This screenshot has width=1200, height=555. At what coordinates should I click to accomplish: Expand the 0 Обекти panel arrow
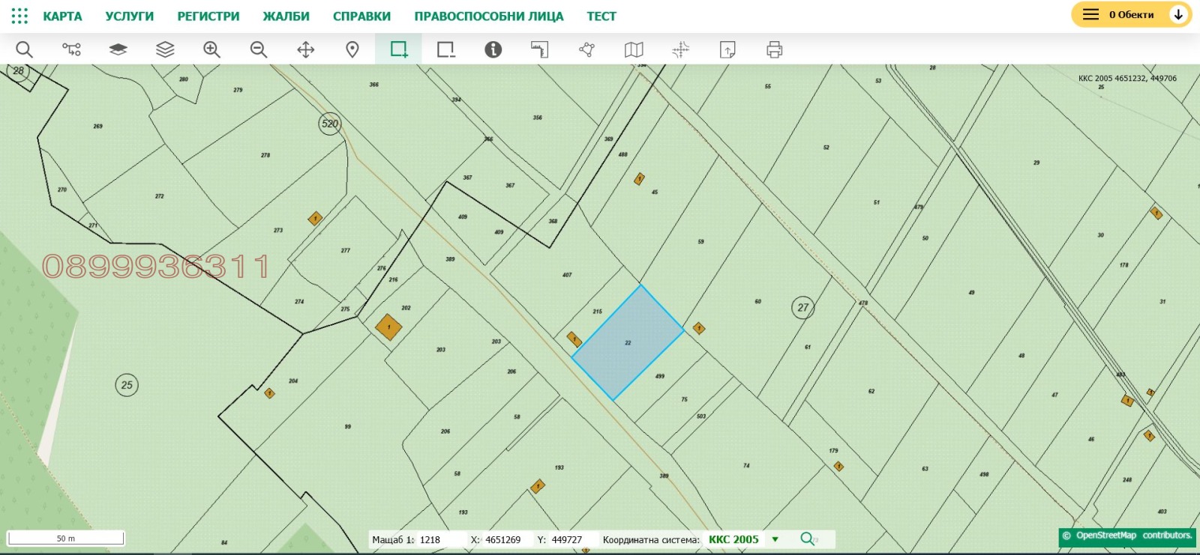click(x=1178, y=14)
